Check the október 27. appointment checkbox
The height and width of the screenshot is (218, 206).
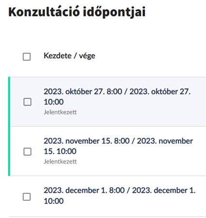point(28,102)
